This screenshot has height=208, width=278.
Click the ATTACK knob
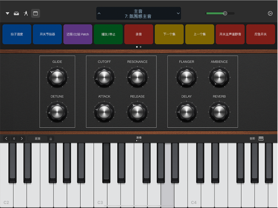click(104, 112)
